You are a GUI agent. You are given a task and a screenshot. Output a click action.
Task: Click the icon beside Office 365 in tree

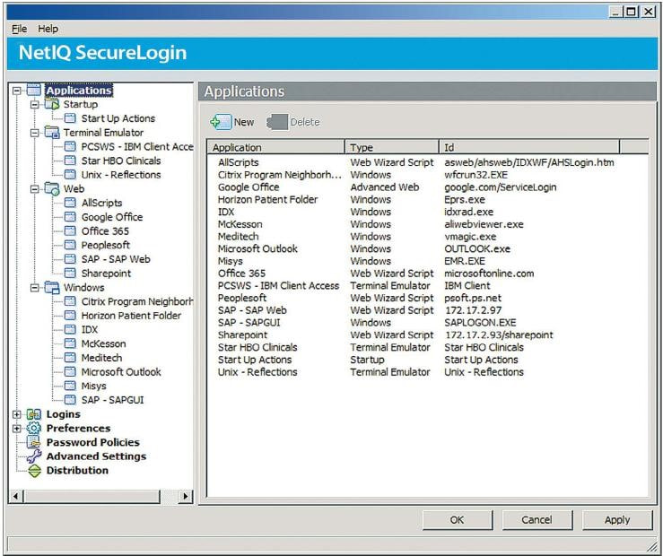pos(70,231)
